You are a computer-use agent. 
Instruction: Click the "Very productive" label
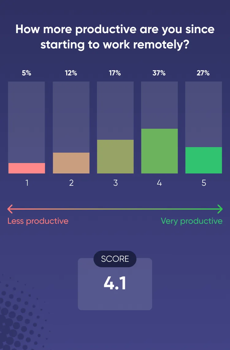point(192,221)
